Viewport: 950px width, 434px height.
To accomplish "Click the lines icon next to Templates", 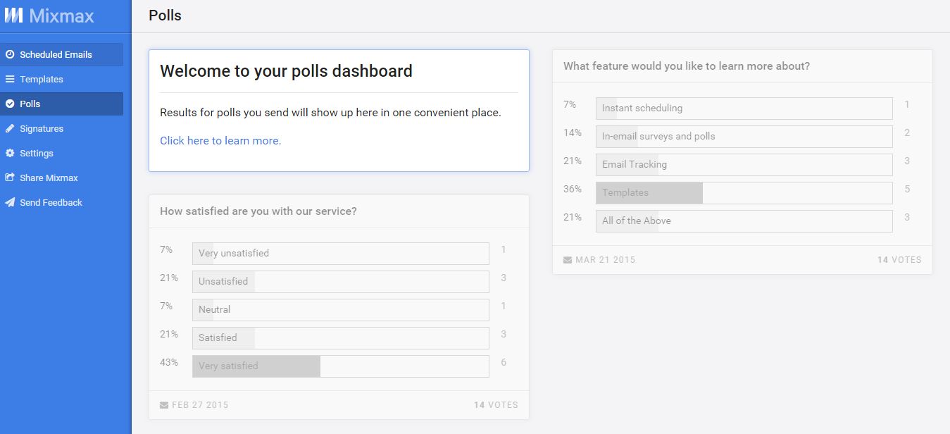I will [10, 79].
